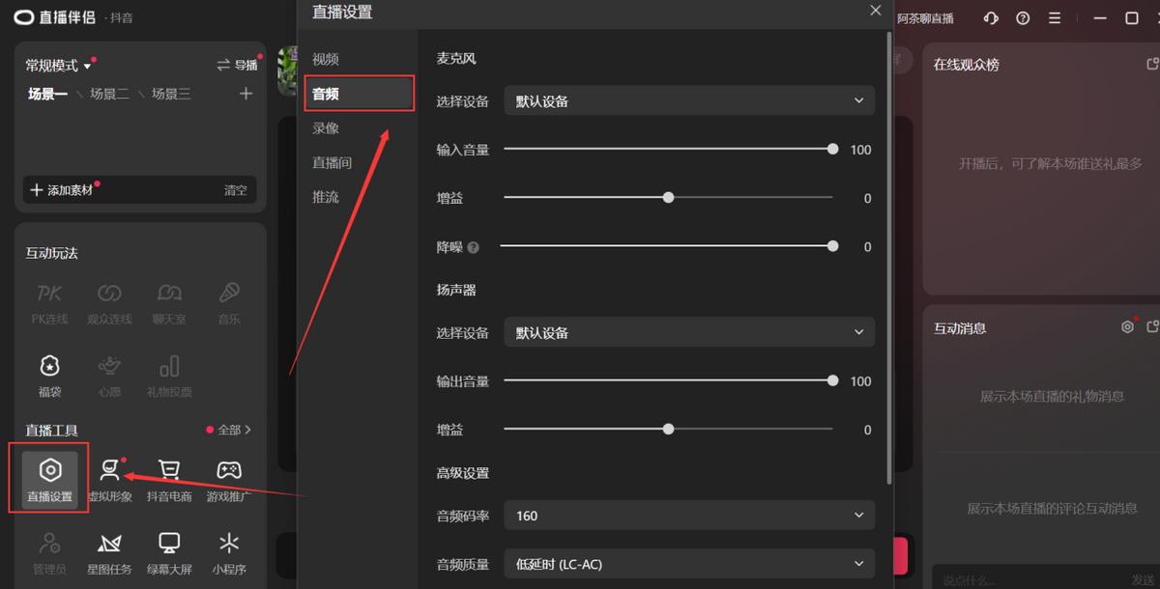Open interactive message settings gear
Image resolution: width=1160 pixels, height=589 pixels.
[x=1126, y=326]
